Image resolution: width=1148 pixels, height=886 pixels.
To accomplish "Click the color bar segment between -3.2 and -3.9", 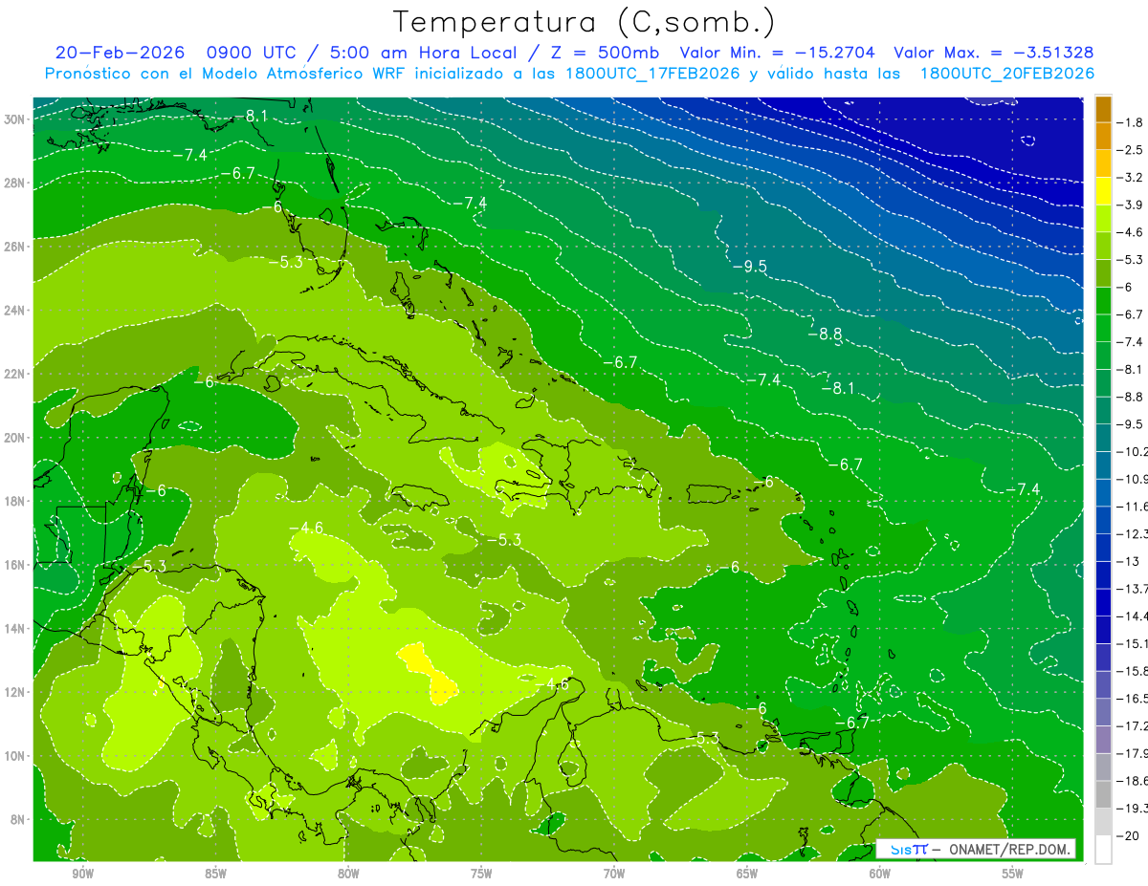I will pos(1103,190).
